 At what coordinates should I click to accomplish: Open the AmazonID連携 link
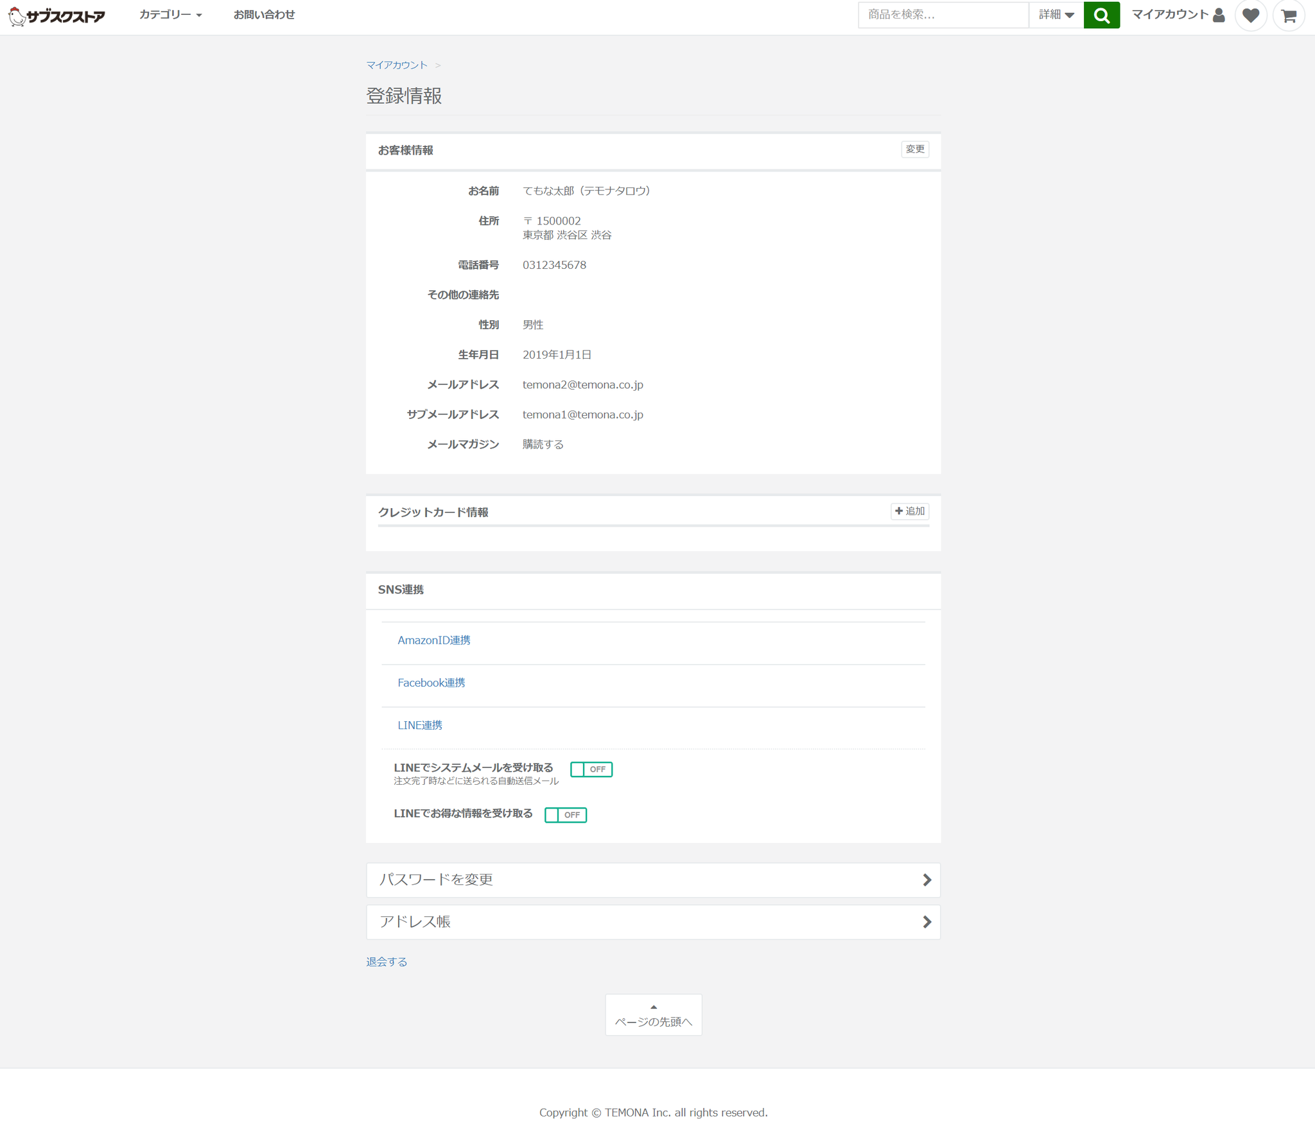tap(434, 640)
